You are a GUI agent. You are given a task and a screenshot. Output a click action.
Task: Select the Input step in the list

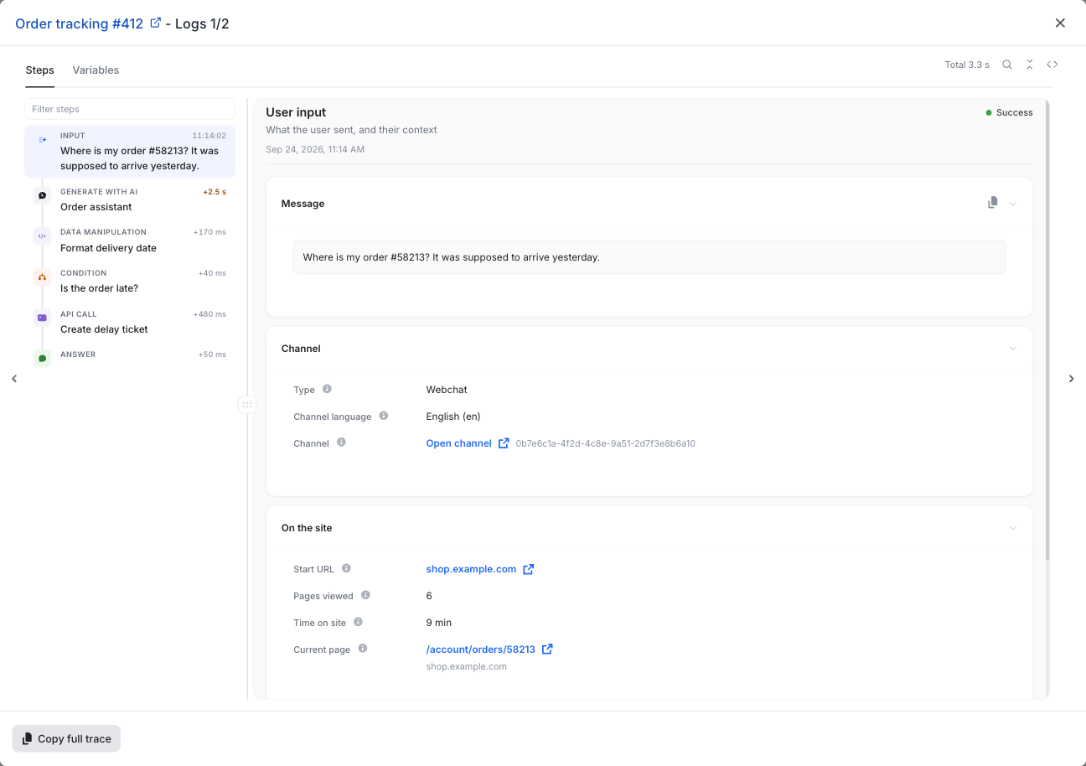(130, 152)
